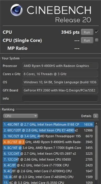This screenshot has height=184, width=101.
Task: Click the Info input field
Action: pos(60,98)
